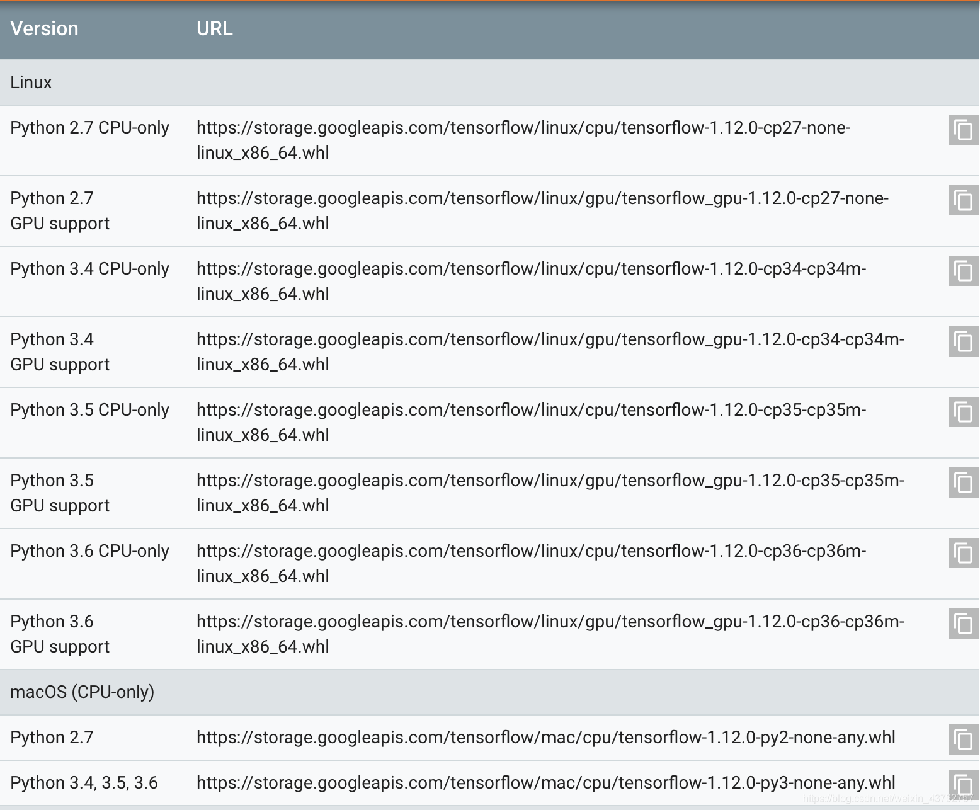
Task: Copy the Python 3.6 GPU support URL
Action: [x=963, y=624]
